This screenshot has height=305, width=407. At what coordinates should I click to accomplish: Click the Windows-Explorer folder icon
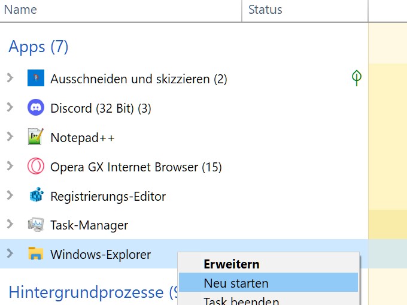[36, 254]
